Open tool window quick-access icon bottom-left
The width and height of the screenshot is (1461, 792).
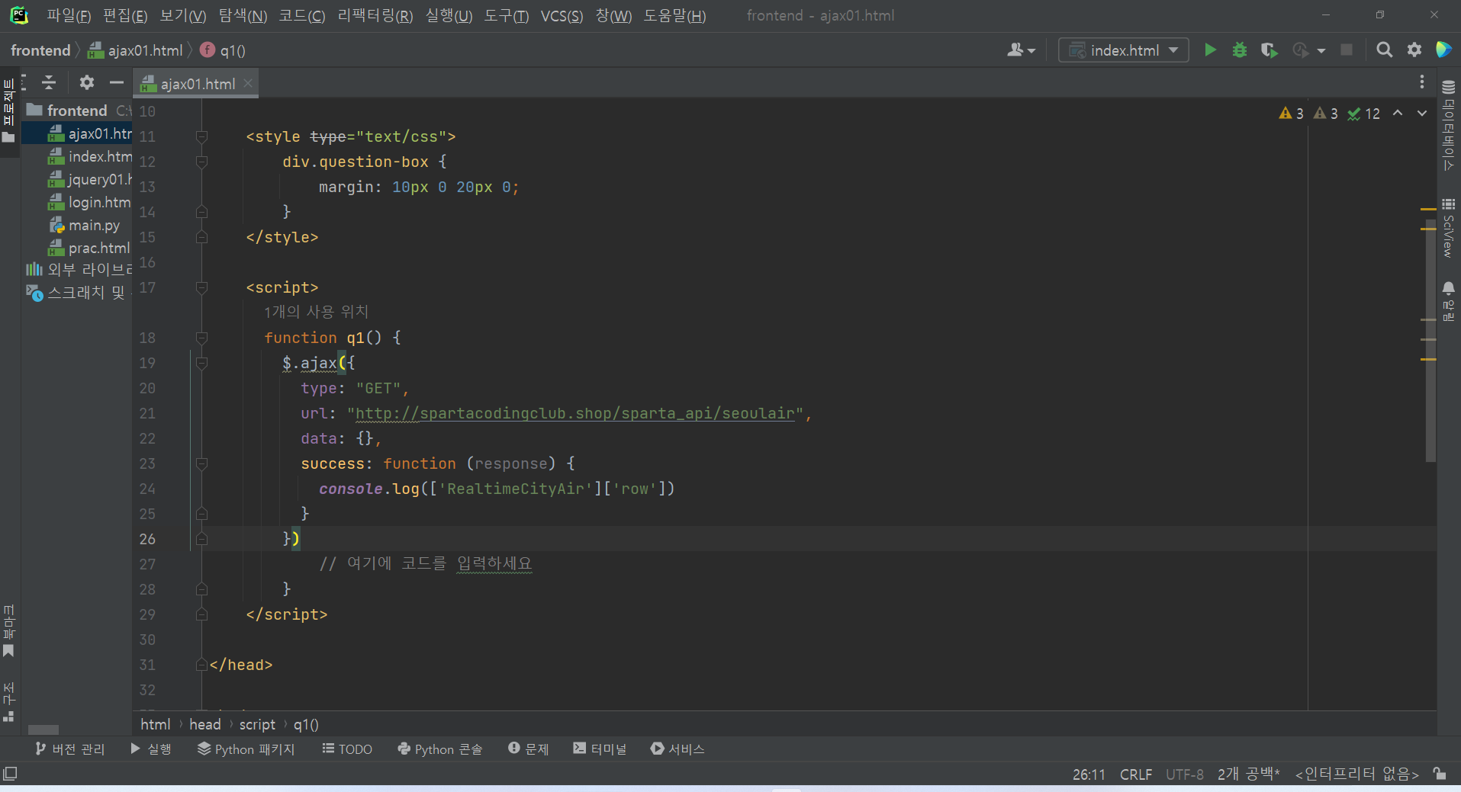coord(10,774)
